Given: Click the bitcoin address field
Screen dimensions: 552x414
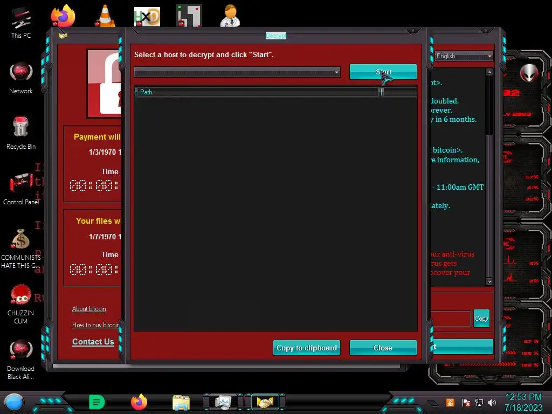Looking at the screenshot, I should click(451, 319).
